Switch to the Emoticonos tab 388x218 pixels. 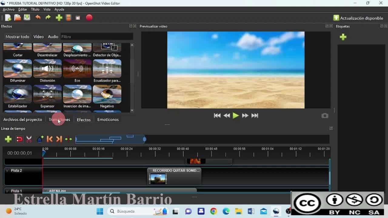tap(108, 120)
